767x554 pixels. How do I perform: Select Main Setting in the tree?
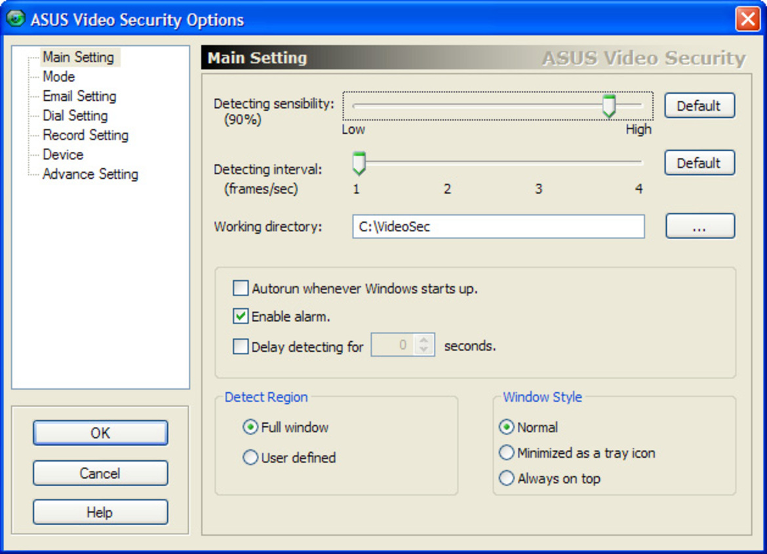[78, 57]
